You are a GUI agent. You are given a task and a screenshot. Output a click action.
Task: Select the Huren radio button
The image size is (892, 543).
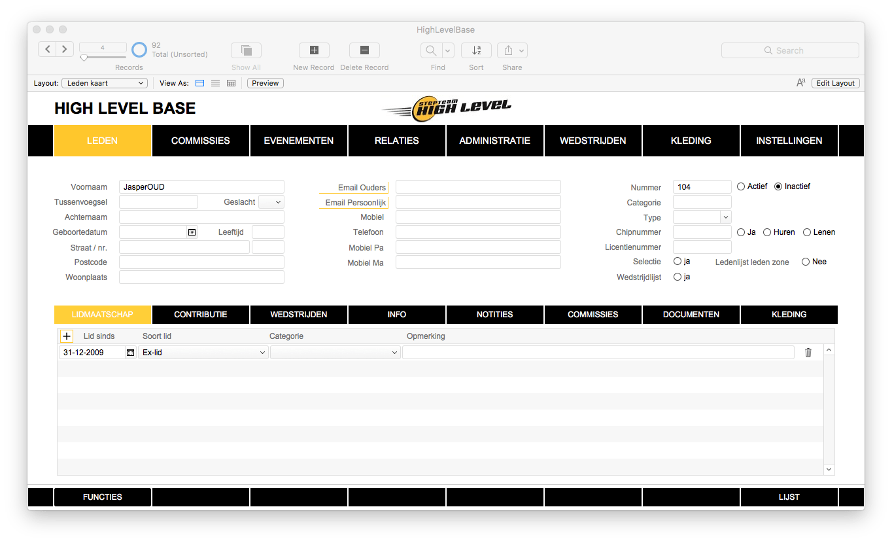(767, 232)
